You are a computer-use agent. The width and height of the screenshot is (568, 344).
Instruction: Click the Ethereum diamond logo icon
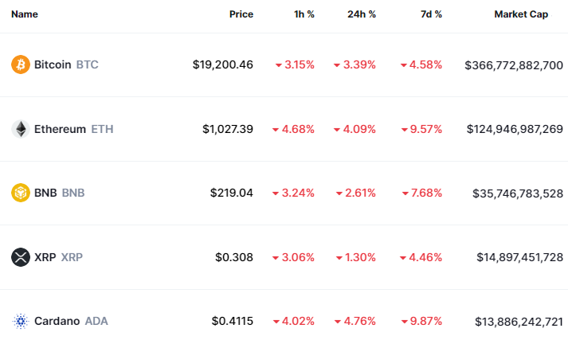(x=21, y=129)
